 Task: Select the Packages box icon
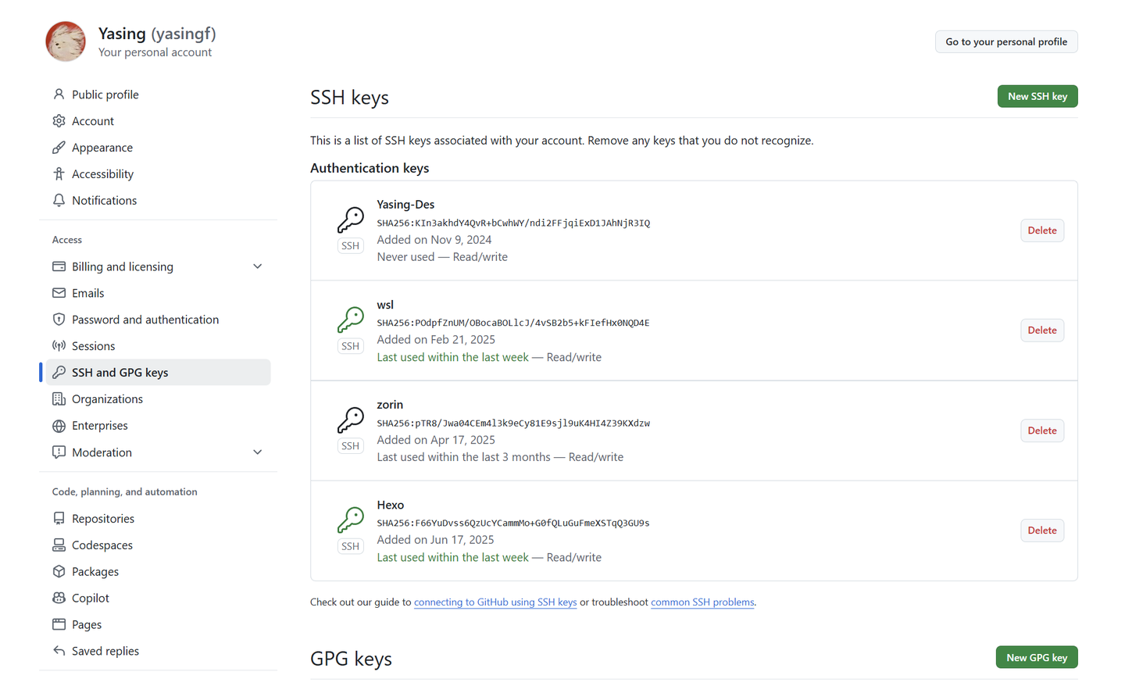pos(59,571)
